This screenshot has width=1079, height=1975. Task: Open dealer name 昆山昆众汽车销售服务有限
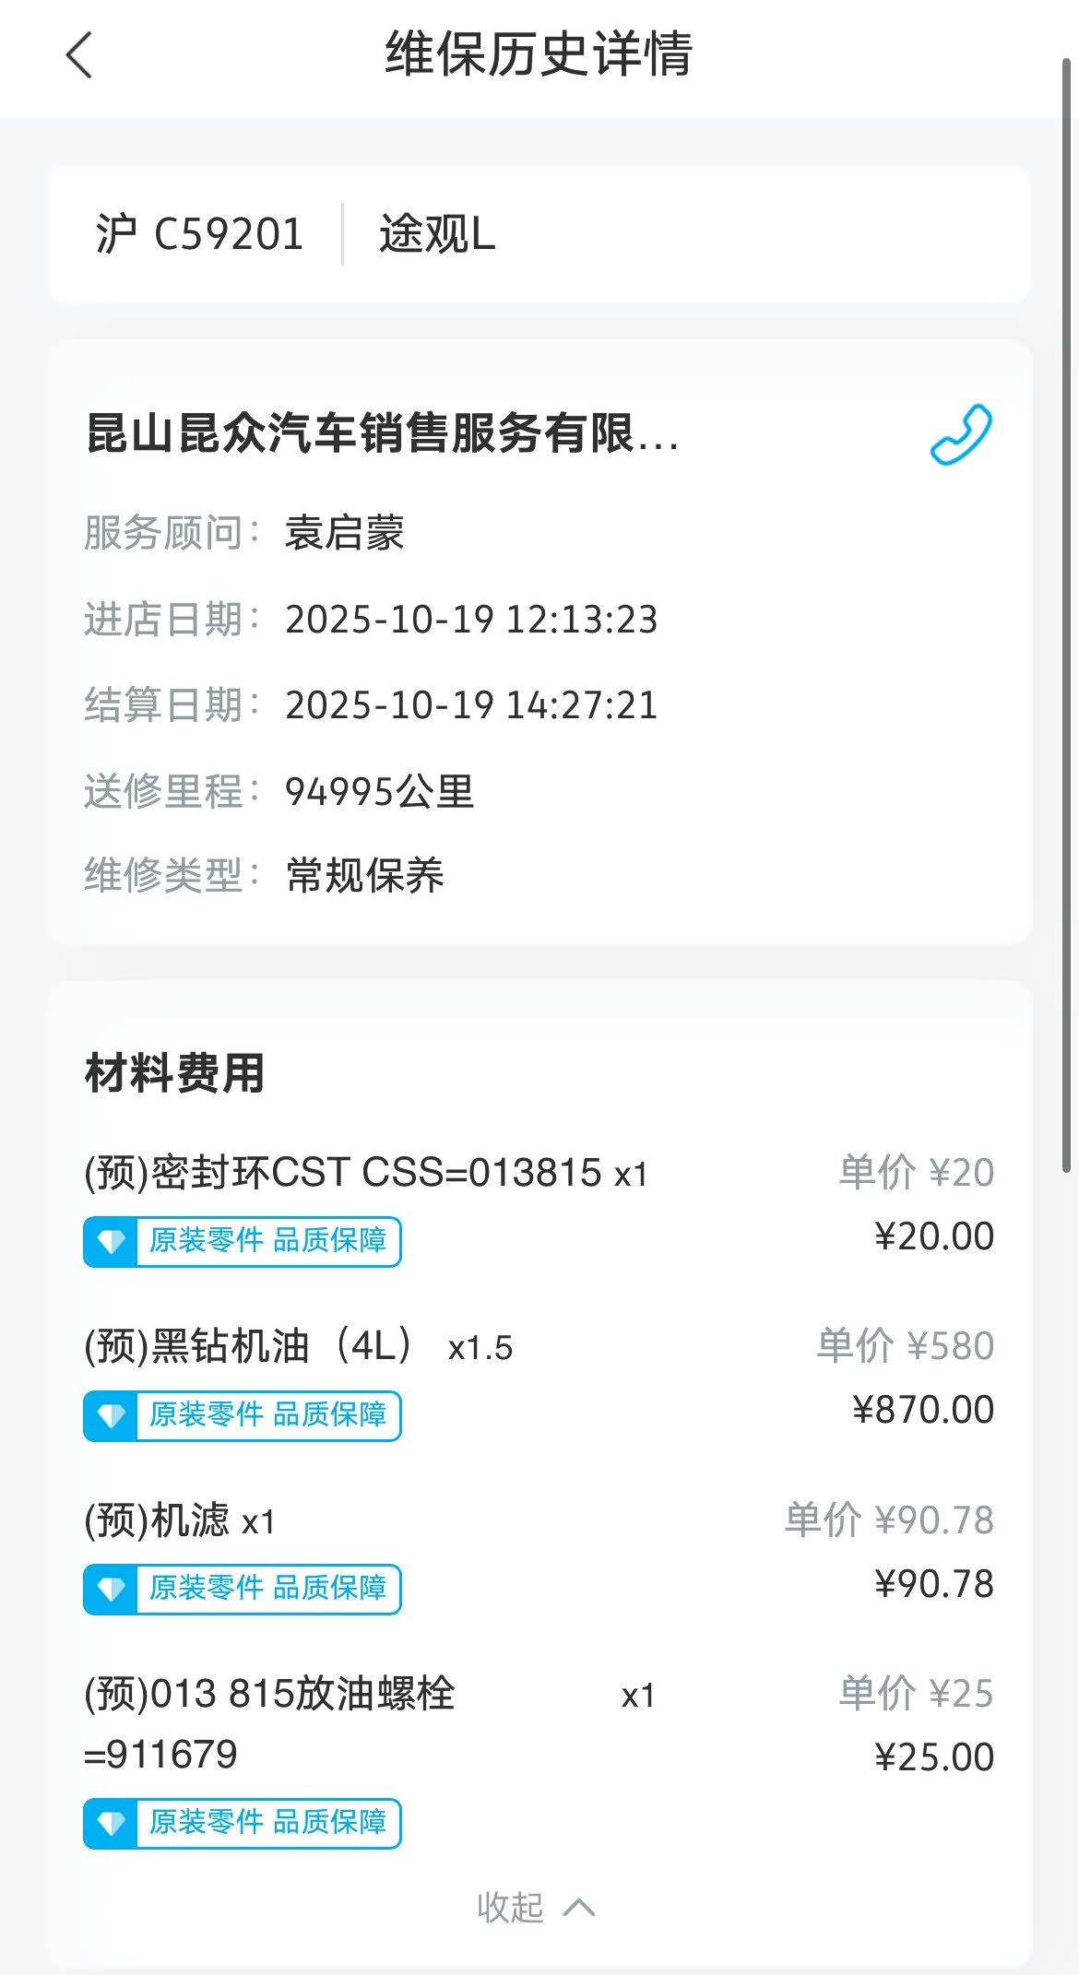382,433
